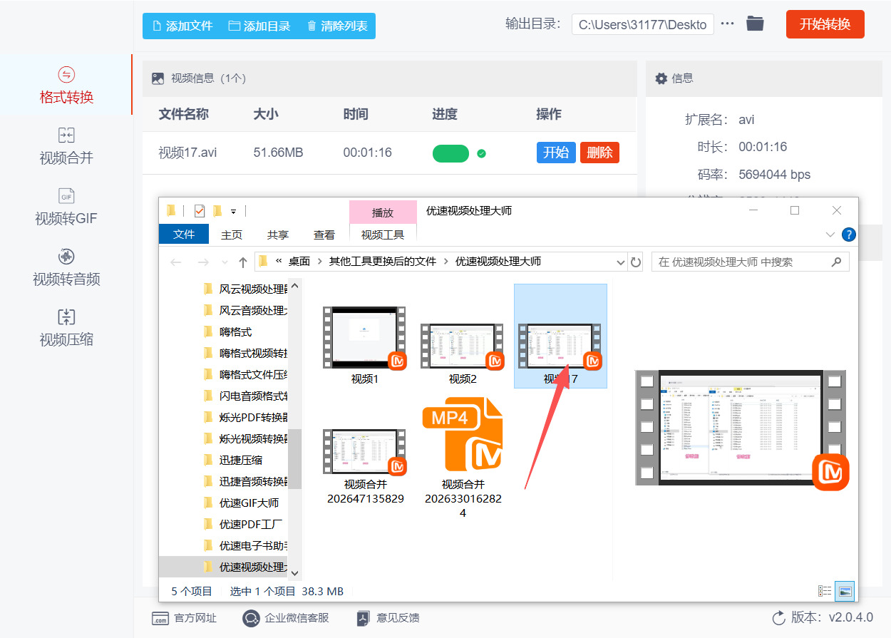This screenshot has width=891, height=638.
Task: Click the green progress bar of 视频17.avi
Action: pos(450,153)
